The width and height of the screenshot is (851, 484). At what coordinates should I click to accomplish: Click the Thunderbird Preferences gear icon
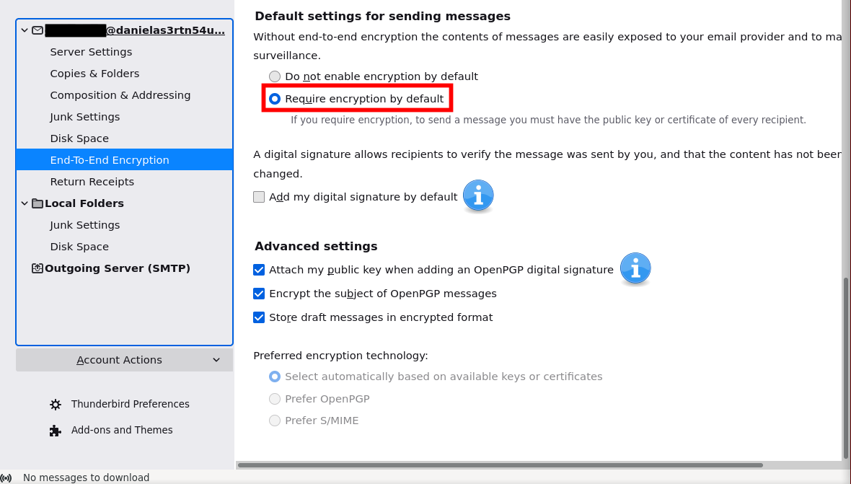(x=56, y=405)
